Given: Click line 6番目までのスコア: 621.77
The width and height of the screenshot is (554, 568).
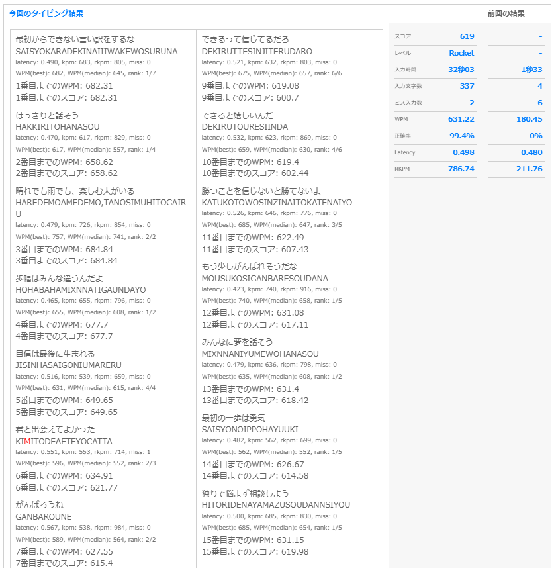Looking at the screenshot, I should (x=66, y=488).
